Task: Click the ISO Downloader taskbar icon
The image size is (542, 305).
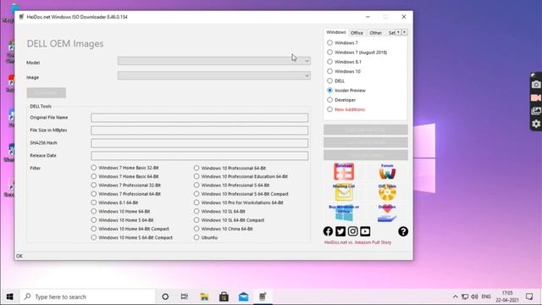Action: pos(263,297)
